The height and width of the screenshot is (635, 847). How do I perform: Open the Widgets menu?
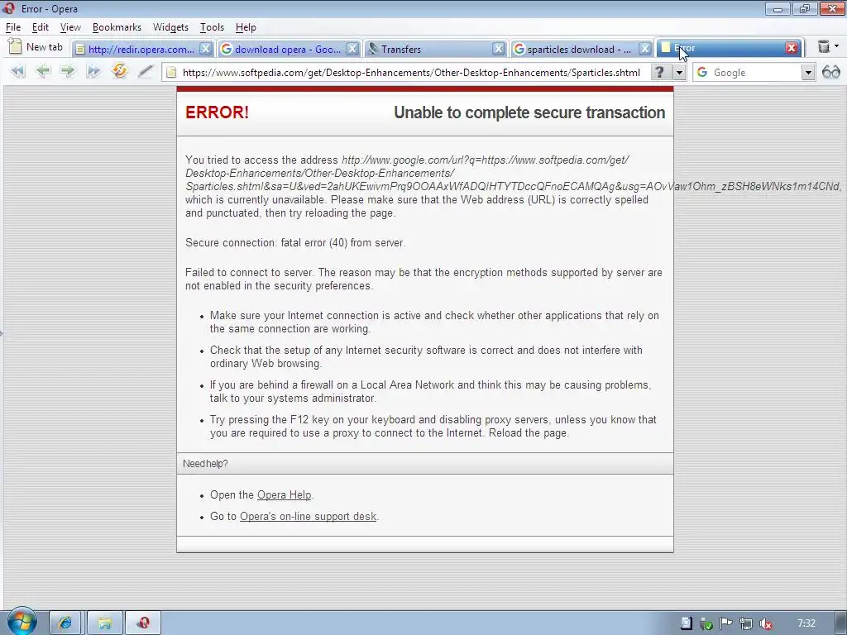pos(170,27)
